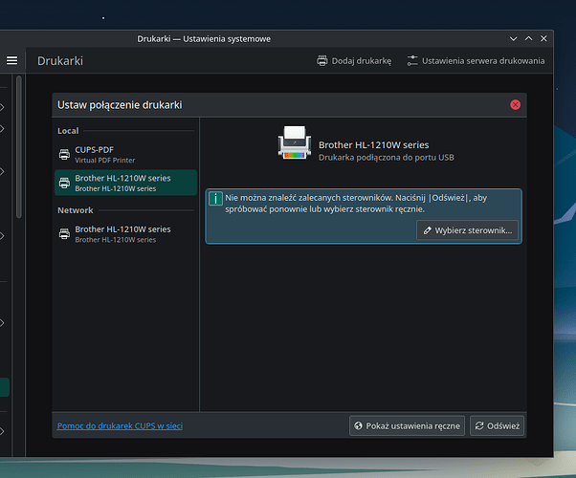The height and width of the screenshot is (478, 576).
Task: Close the Drukarki settings window
Action: (543, 38)
